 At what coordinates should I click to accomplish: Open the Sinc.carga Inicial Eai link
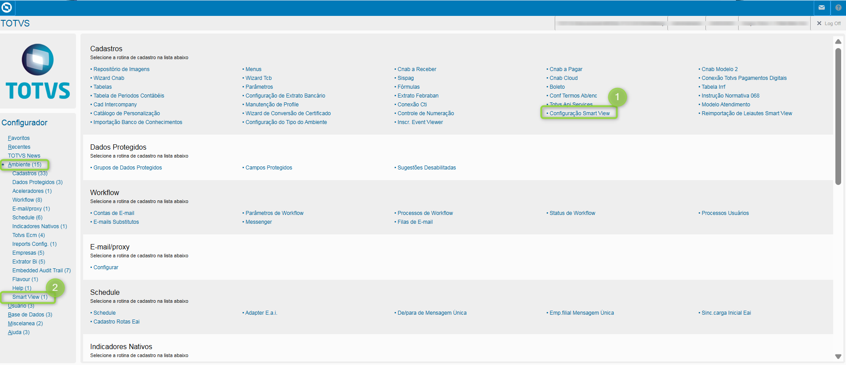click(726, 313)
